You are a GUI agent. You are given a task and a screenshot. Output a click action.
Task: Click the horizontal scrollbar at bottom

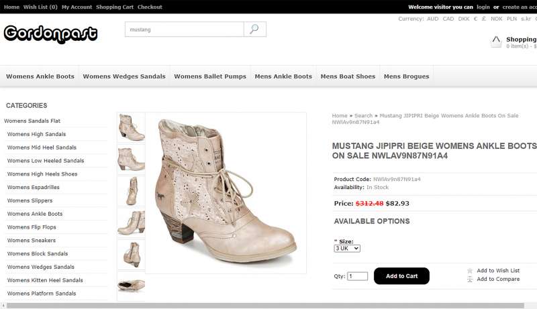click(x=265, y=305)
